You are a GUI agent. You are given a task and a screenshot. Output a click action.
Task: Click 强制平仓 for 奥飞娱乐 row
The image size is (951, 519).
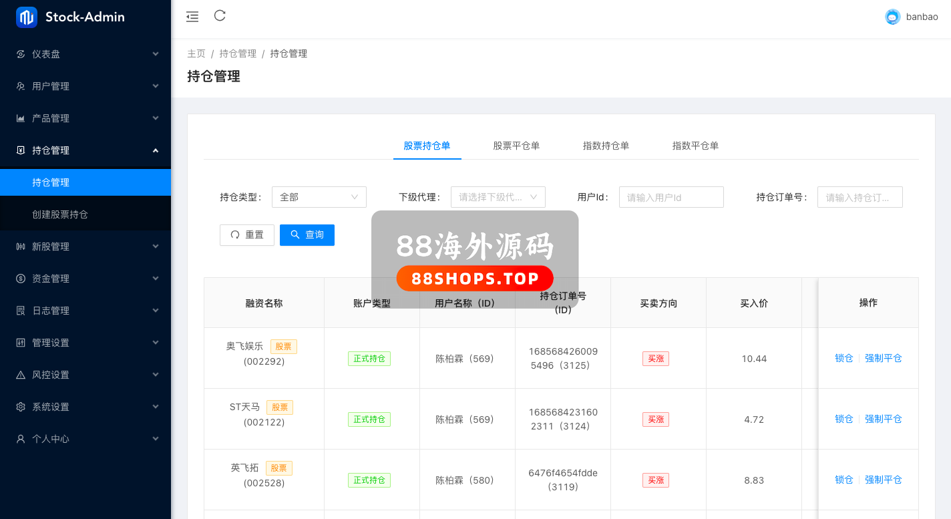pos(883,358)
